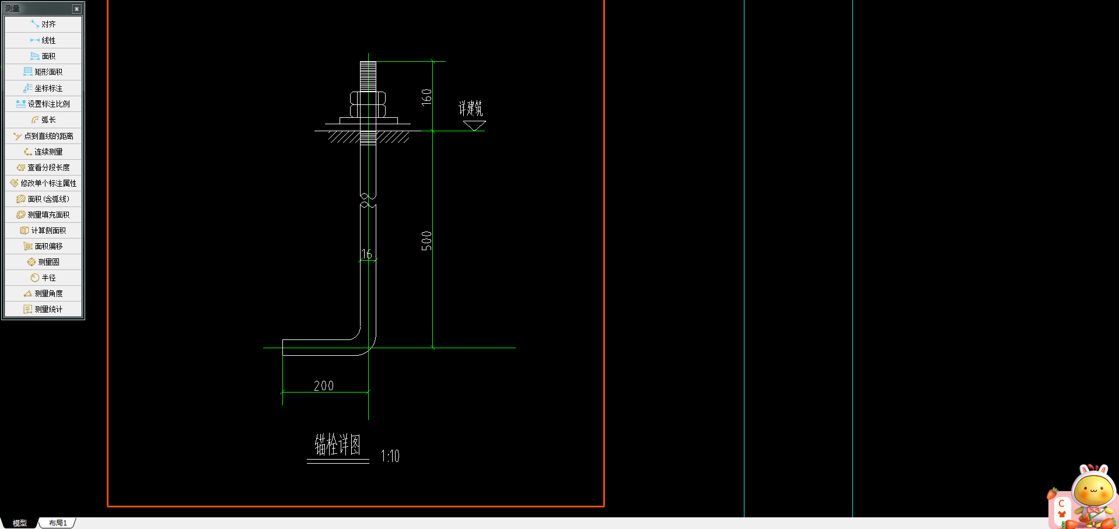This screenshot has height=529, width=1119.
Task: Pick the 坐标标注 coordinate annotation tool
Action: click(43, 88)
